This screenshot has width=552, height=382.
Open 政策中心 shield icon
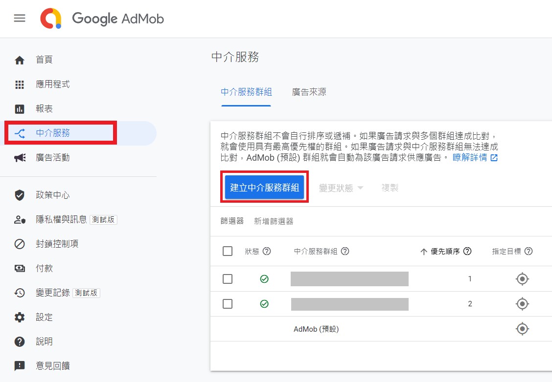20,195
